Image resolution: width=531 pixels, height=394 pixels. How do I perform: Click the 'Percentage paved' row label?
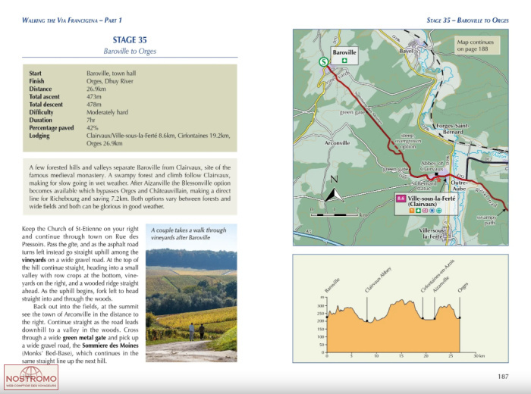click(x=52, y=128)
